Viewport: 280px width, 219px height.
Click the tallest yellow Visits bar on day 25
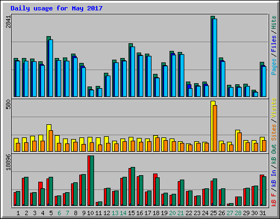tap(212, 126)
